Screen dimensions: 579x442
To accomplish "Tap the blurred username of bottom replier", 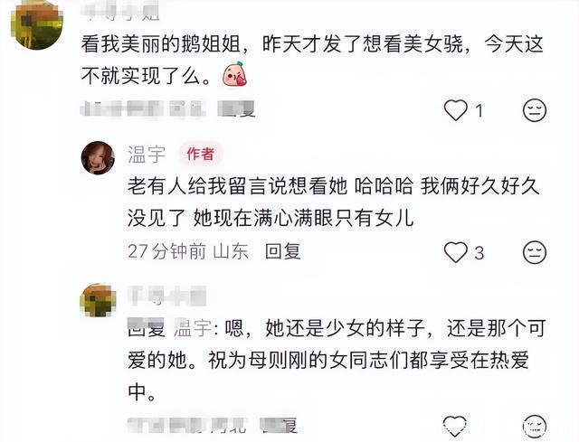I will click(x=166, y=296).
